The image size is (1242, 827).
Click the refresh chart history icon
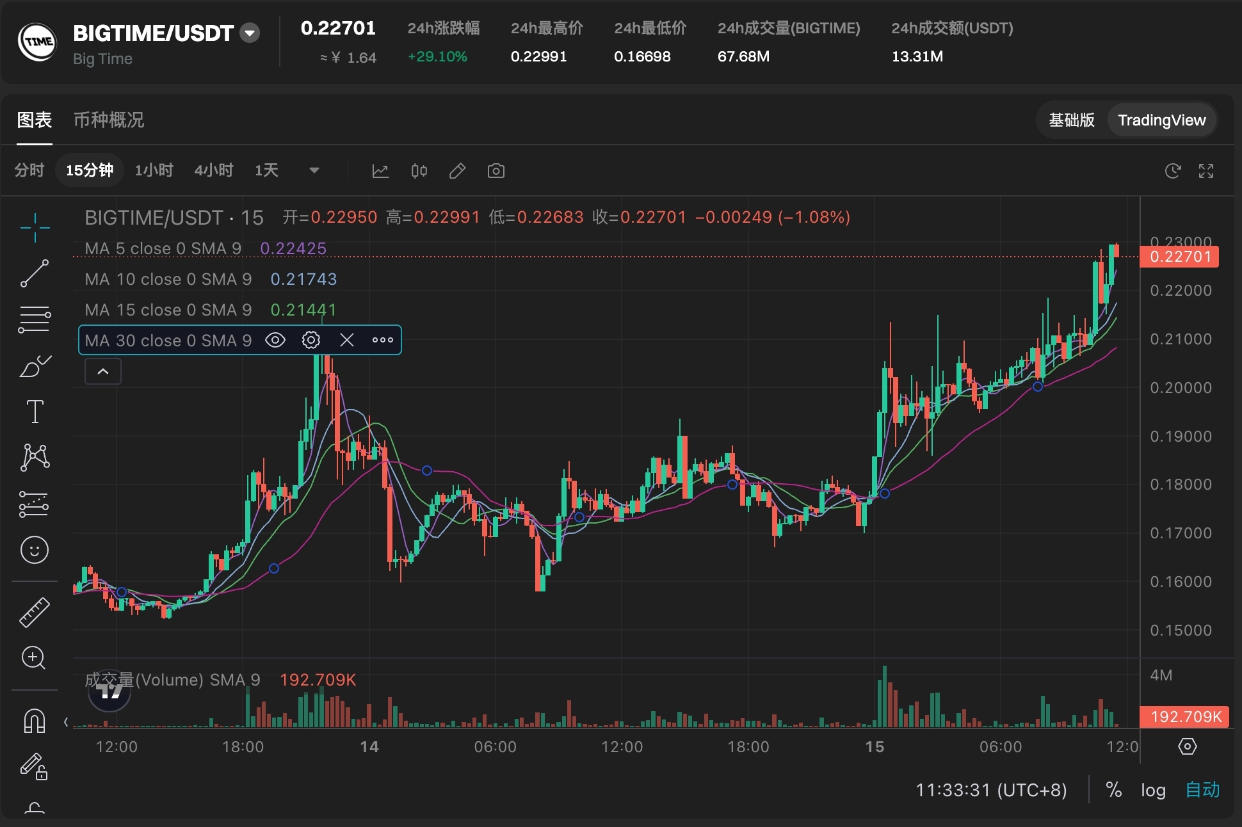[x=1172, y=171]
